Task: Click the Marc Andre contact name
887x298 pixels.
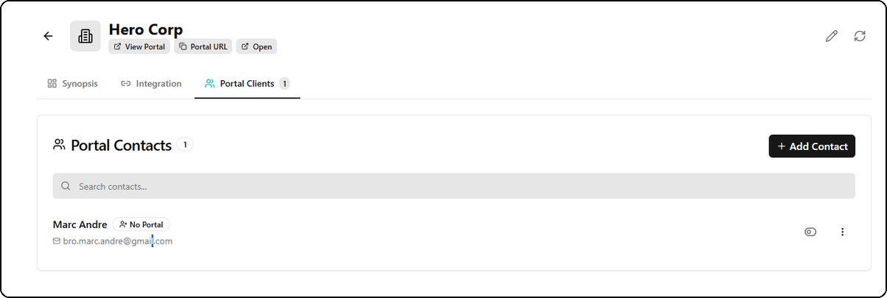Action: 80,224
